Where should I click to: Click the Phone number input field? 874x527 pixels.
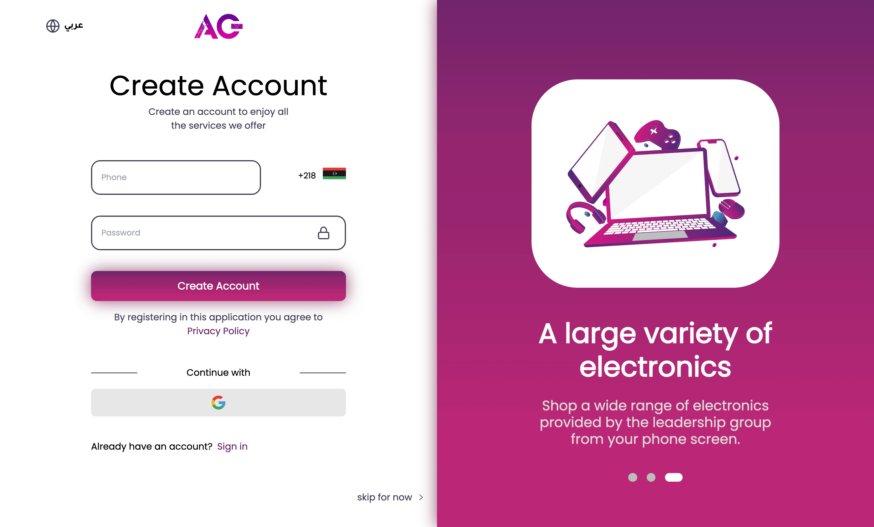(x=175, y=177)
